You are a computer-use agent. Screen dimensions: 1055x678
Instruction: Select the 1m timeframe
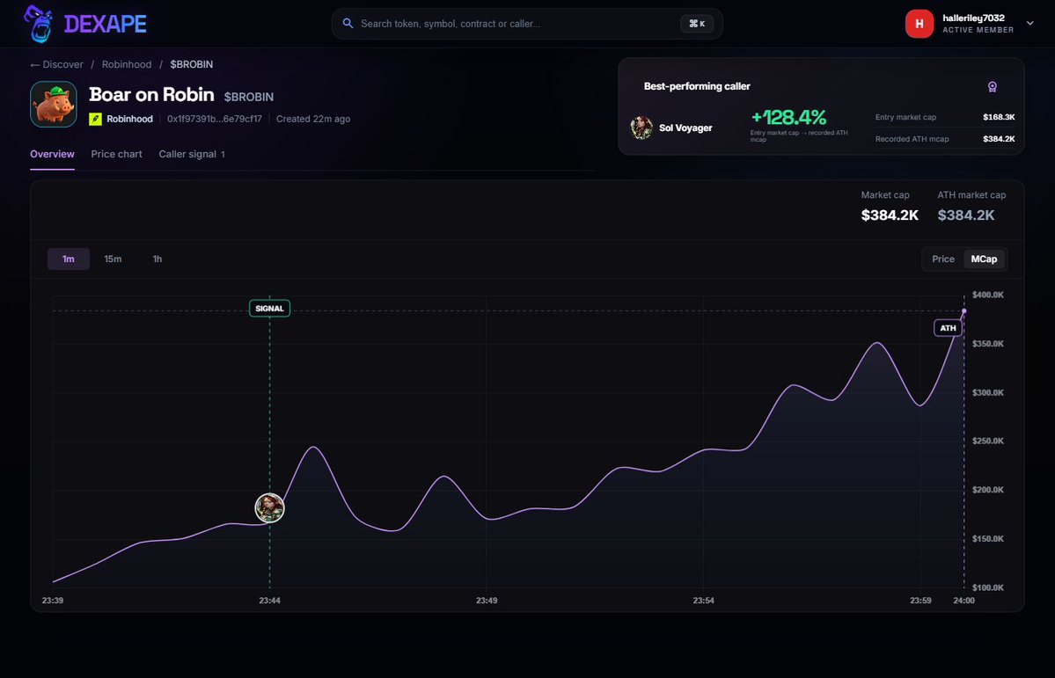click(69, 259)
